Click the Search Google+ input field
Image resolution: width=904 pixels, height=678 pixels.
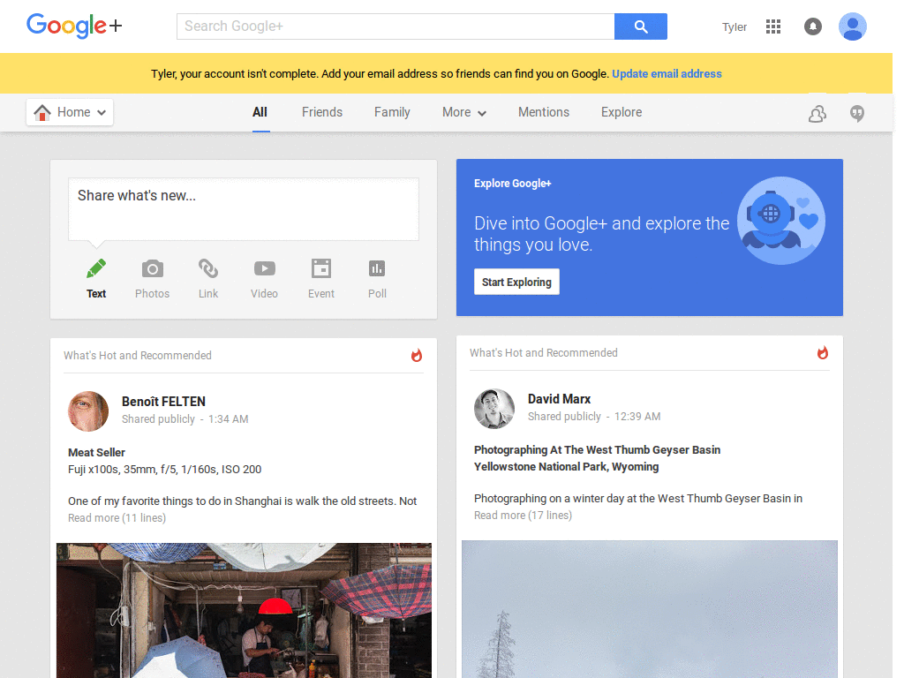tap(395, 26)
